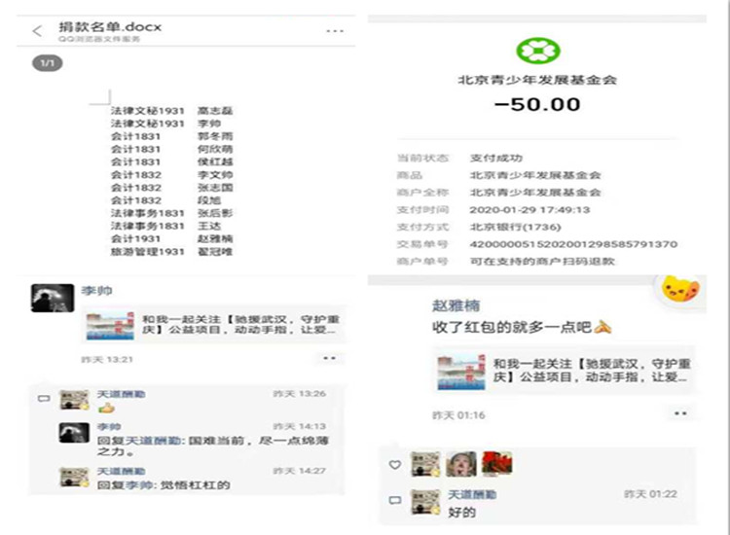Tap the back arrow beside 捐款名单.docx
This screenshot has height=535, width=730.
tap(37, 31)
